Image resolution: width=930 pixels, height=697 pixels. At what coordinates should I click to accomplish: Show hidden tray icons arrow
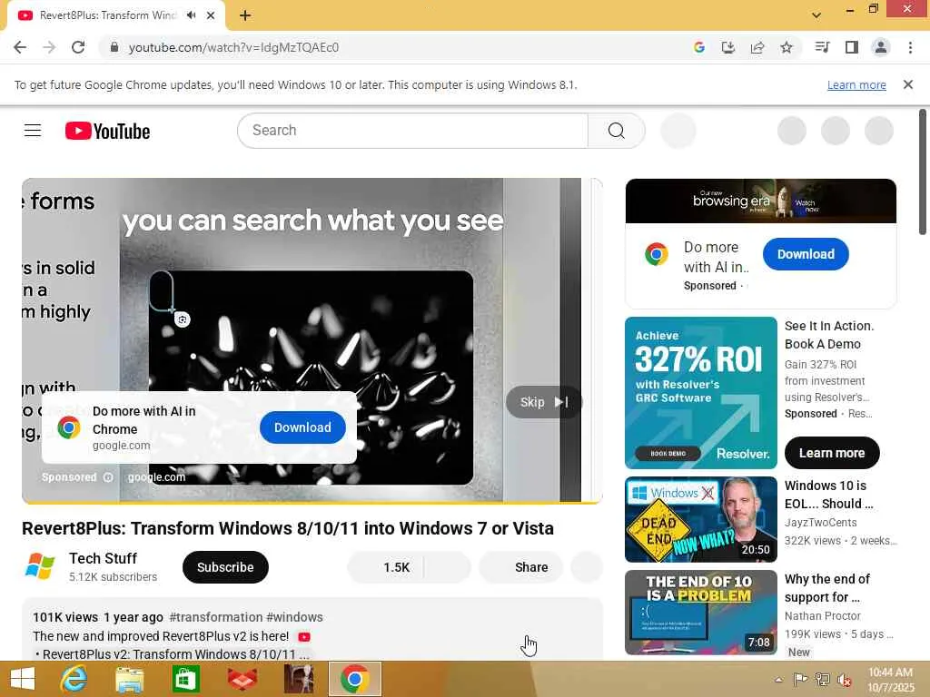click(x=778, y=680)
